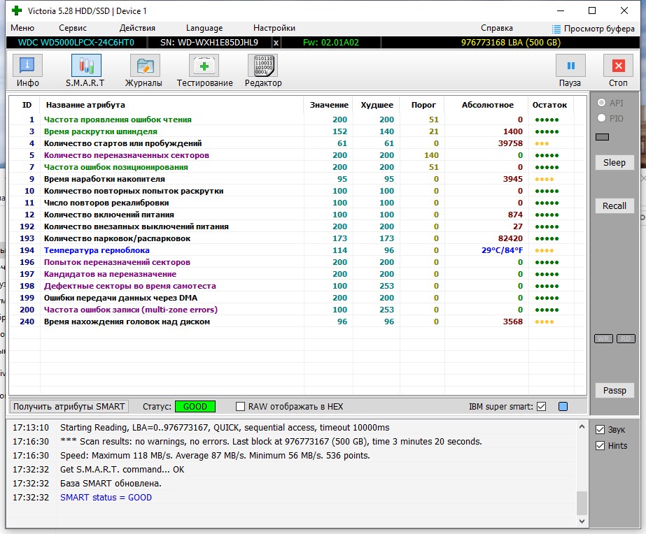Open the Language menu
Image resolution: width=646 pixels, height=534 pixels.
tap(204, 28)
